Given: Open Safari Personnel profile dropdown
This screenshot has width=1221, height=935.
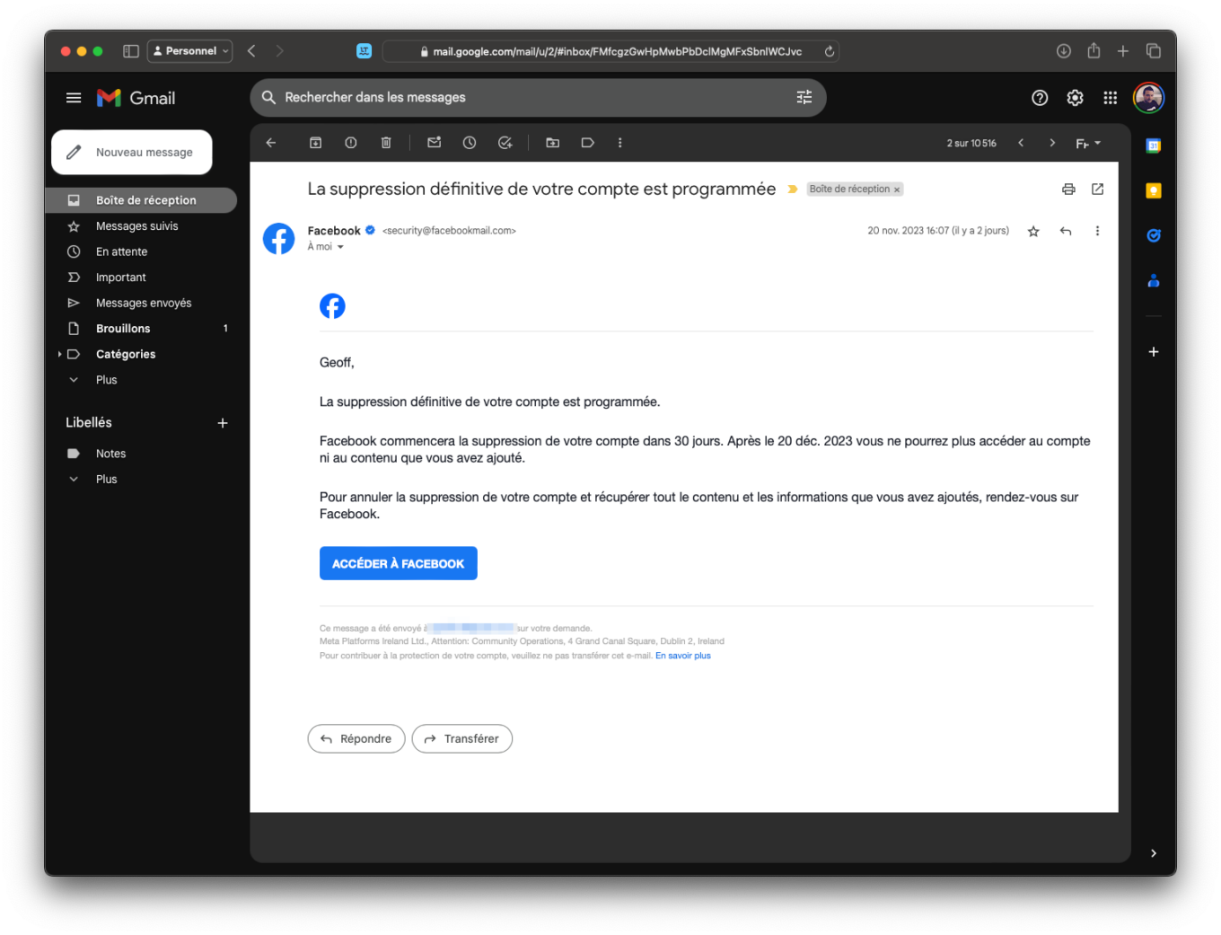Looking at the screenshot, I should pos(189,51).
